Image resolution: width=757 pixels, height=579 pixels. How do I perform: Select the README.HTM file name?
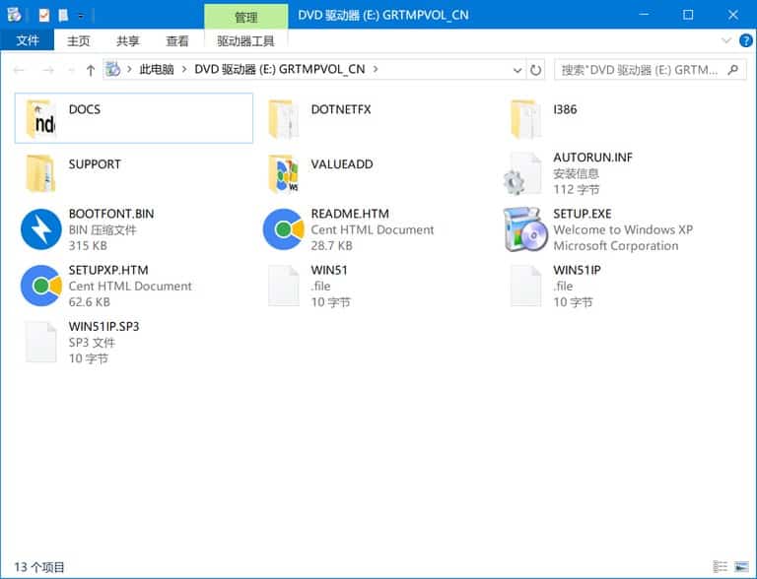(x=350, y=214)
